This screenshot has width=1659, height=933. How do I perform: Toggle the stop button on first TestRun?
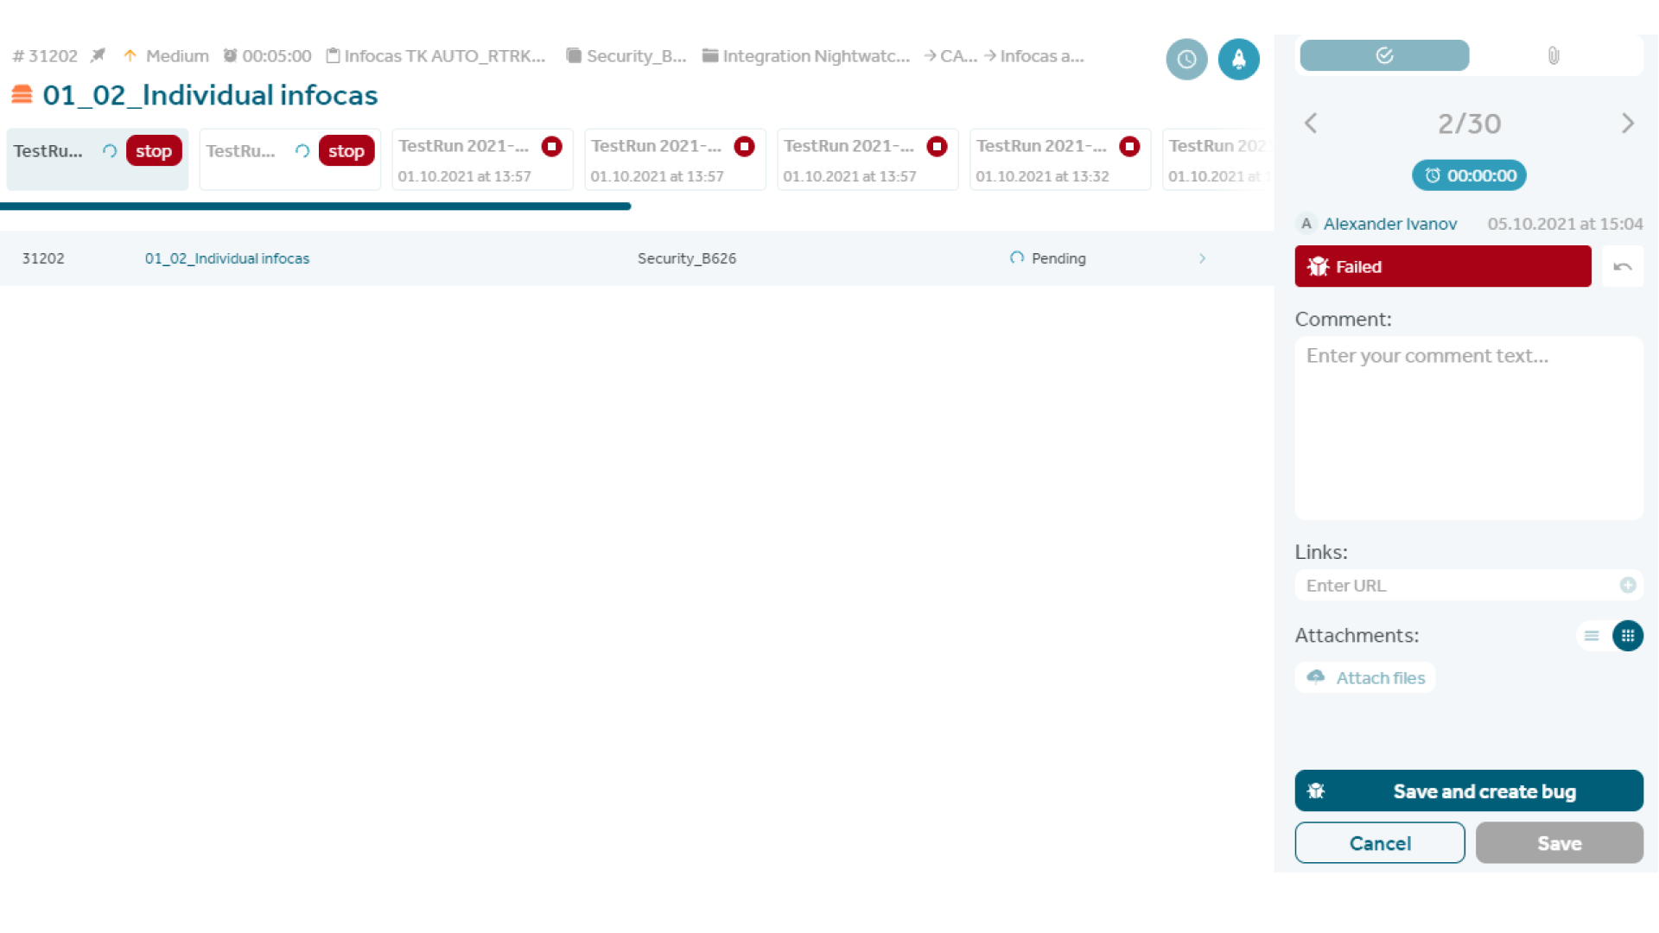pos(154,149)
